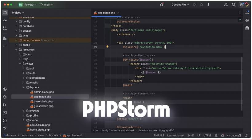Click div.min-h-screen.bg-gray-100 in editor breadcrumbs
This screenshot has height=139, width=252.
(156, 130)
